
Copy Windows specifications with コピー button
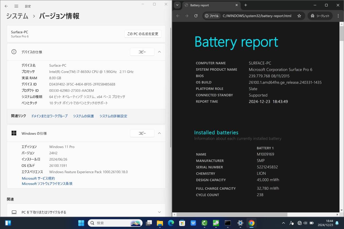point(142,133)
